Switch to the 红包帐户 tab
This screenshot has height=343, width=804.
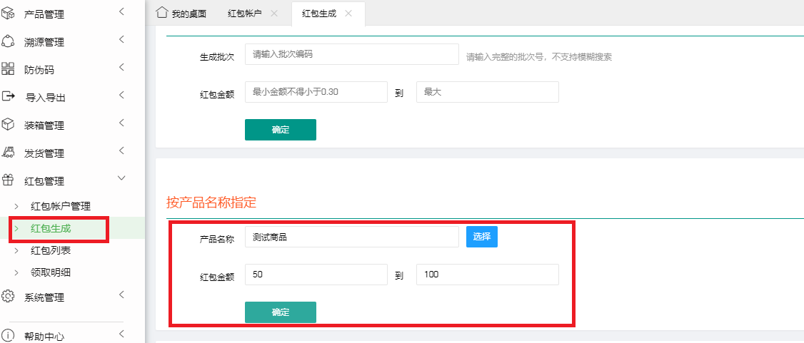pos(244,14)
